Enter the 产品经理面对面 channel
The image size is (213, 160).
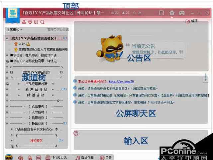(37, 84)
